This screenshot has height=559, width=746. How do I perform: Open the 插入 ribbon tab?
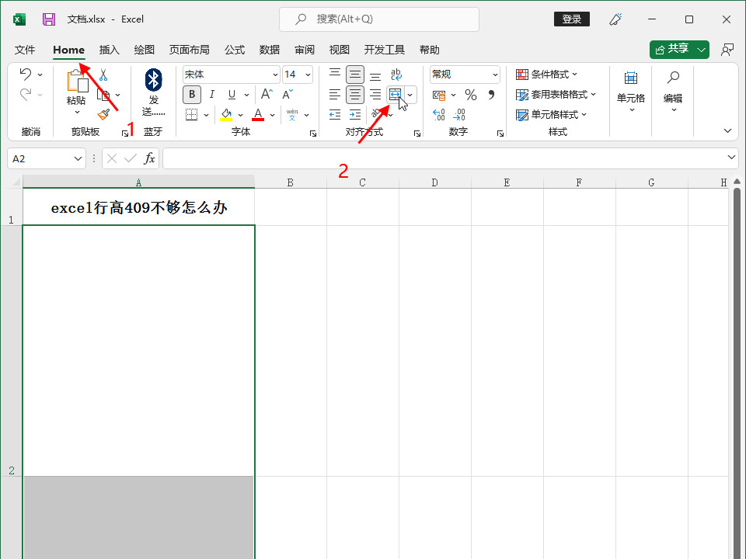[x=110, y=50]
